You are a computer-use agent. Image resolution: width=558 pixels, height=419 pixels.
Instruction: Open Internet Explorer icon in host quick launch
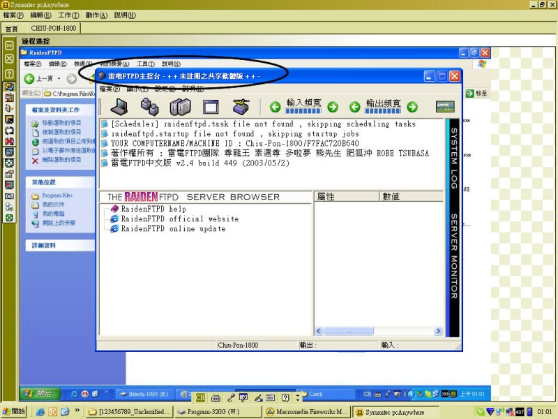pos(40,412)
